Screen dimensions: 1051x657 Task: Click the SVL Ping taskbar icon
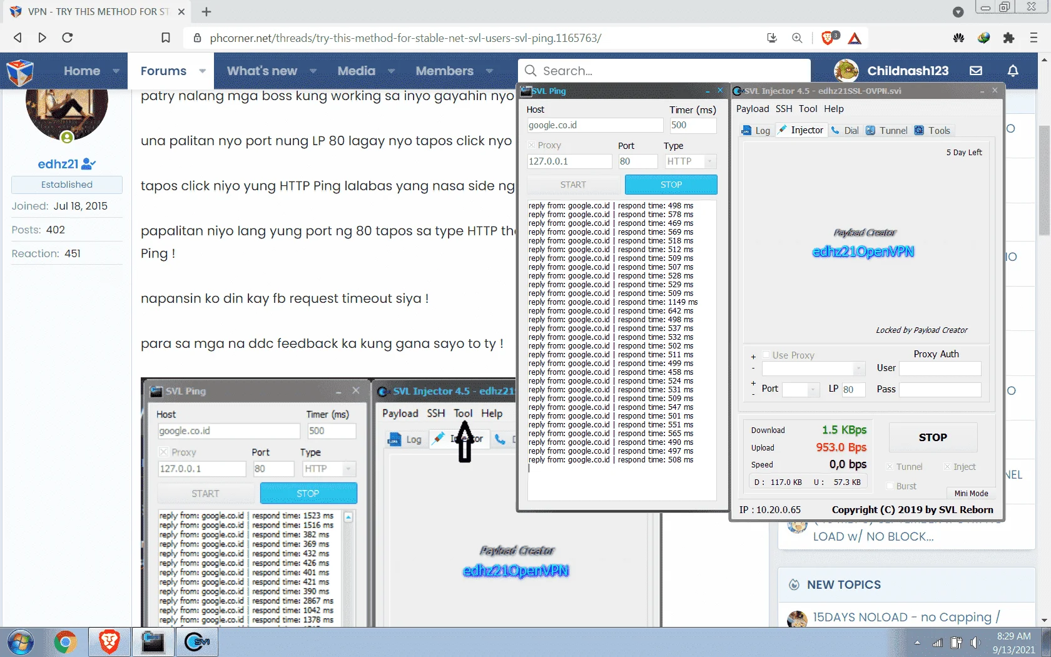pos(153,642)
